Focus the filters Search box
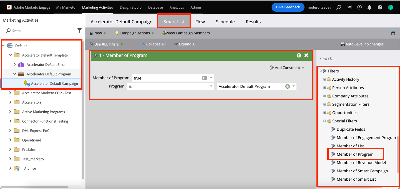The width and height of the screenshot is (400, 189). [357, 59]
